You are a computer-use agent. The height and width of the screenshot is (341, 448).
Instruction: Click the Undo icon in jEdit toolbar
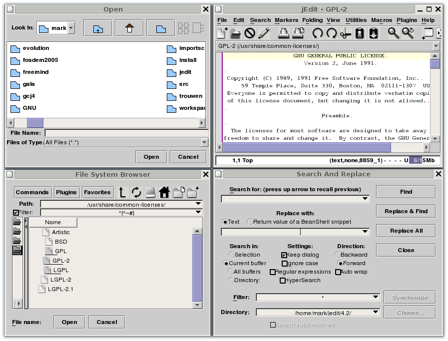[318, 33]
